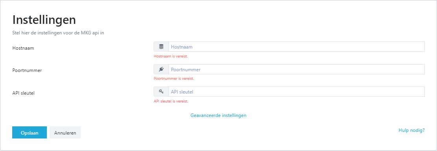
Task: Expand Geavanceerde instellingen
Action: [x=218, y=115]
